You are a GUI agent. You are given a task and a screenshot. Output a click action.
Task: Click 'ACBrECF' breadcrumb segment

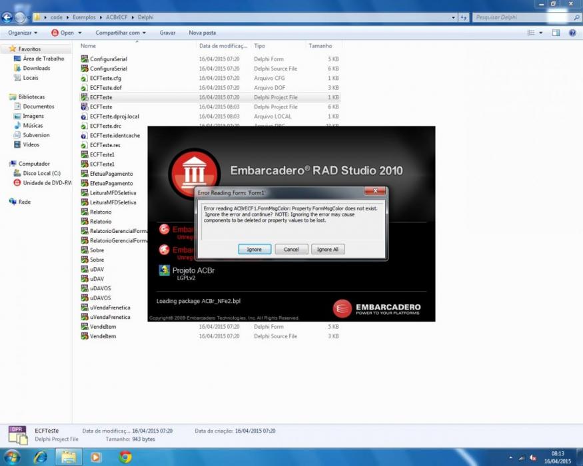click(117, 17)
